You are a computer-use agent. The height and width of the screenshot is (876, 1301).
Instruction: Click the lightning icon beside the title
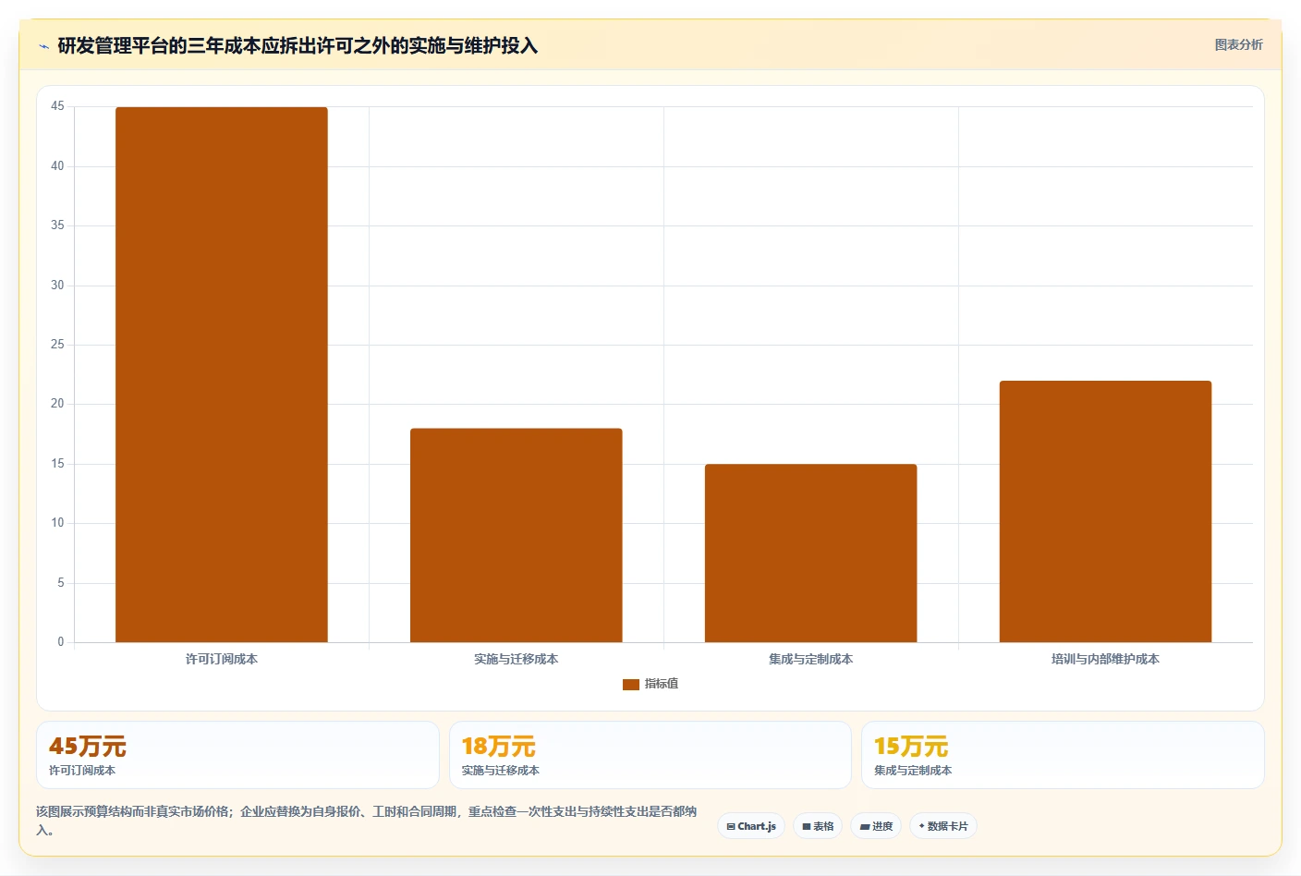43,46
